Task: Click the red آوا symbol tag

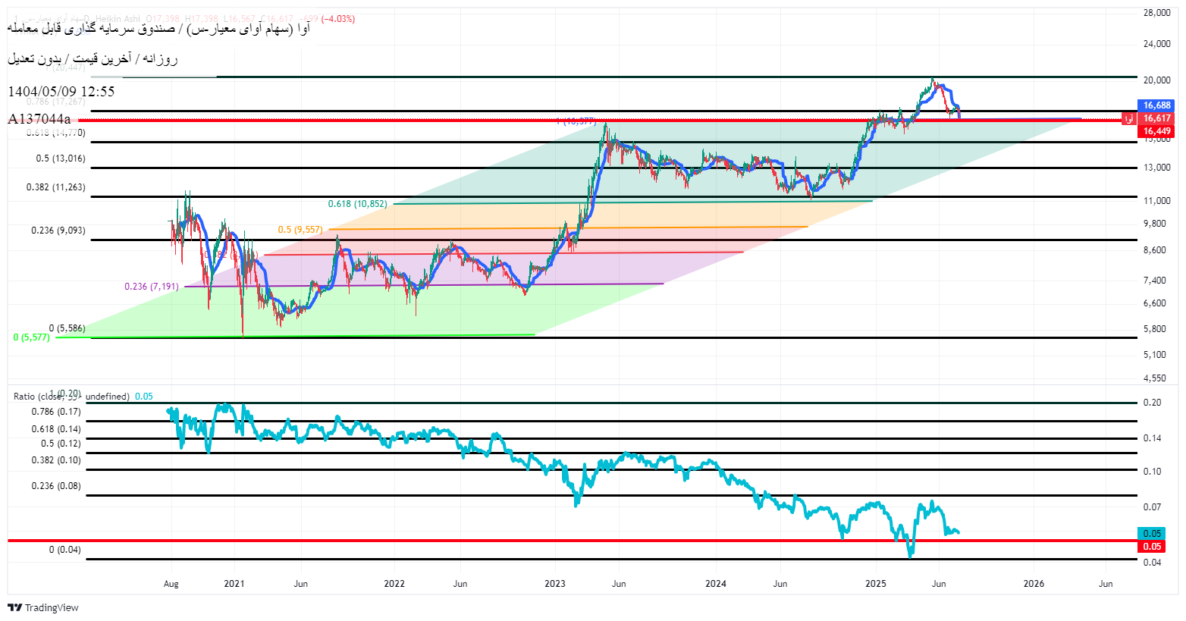Action: (x=1128, y=118)
